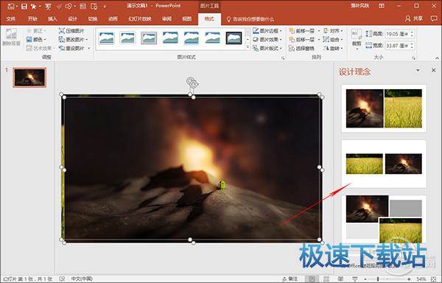The width and height of the screenshot is (442, 283).
Task: Click Send Backward (后移一层)
Action: tap(301, 40)
